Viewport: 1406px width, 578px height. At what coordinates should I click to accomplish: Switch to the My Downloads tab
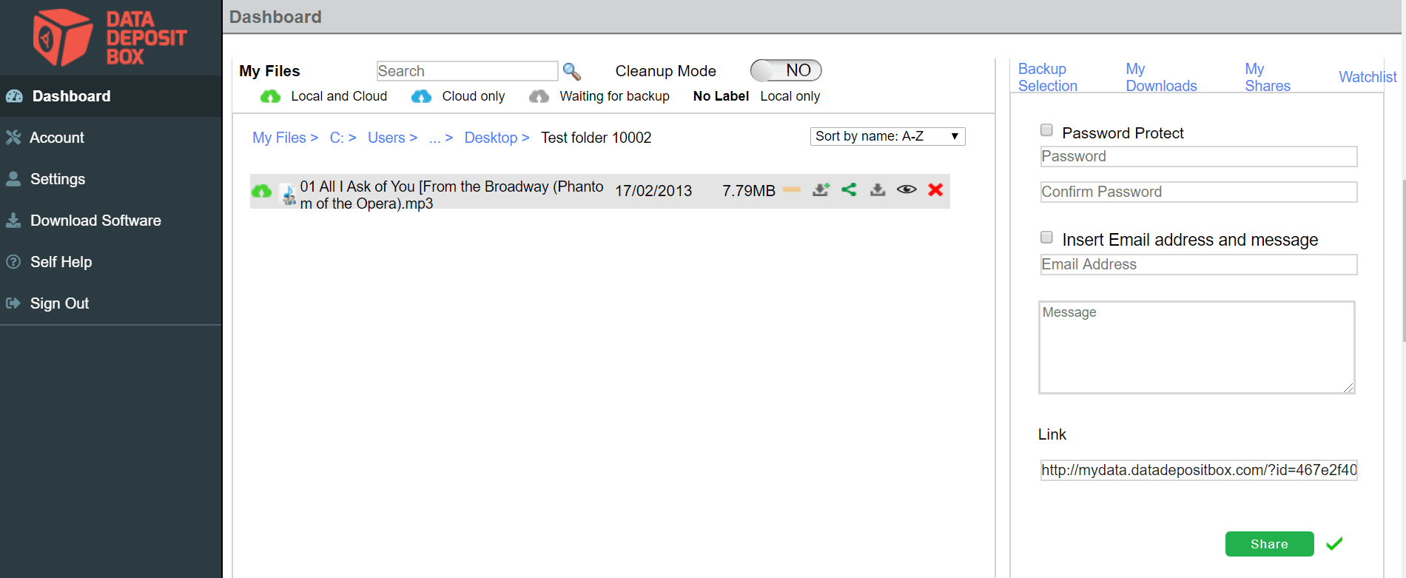click(1160, 77)
